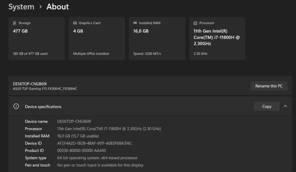Click the info icon beside Device specifications

(x=16, y=106)
